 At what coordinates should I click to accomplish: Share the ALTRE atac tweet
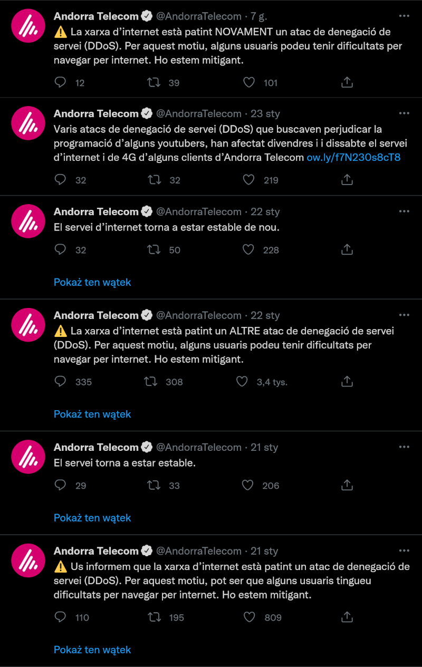tap(347, 382)
